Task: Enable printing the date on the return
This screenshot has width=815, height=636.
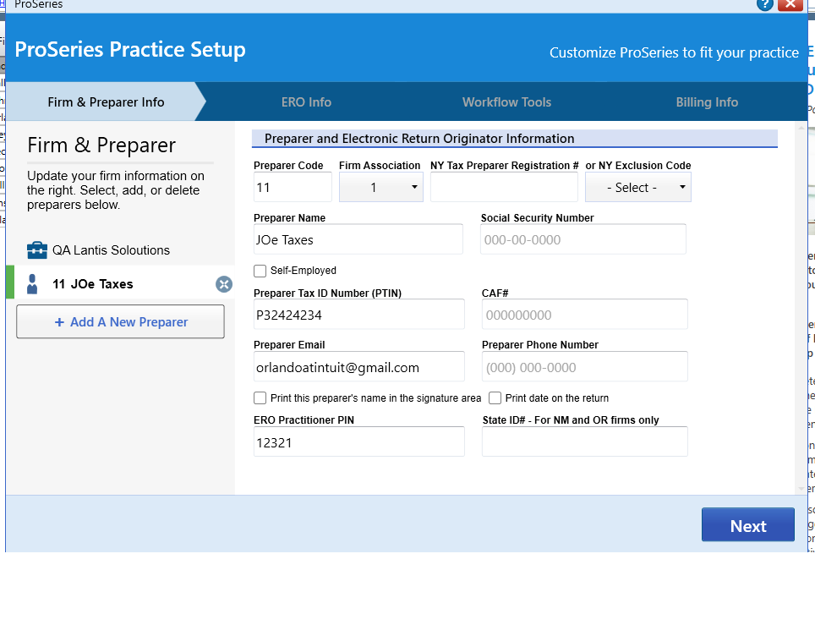Action: click(494, 397)
